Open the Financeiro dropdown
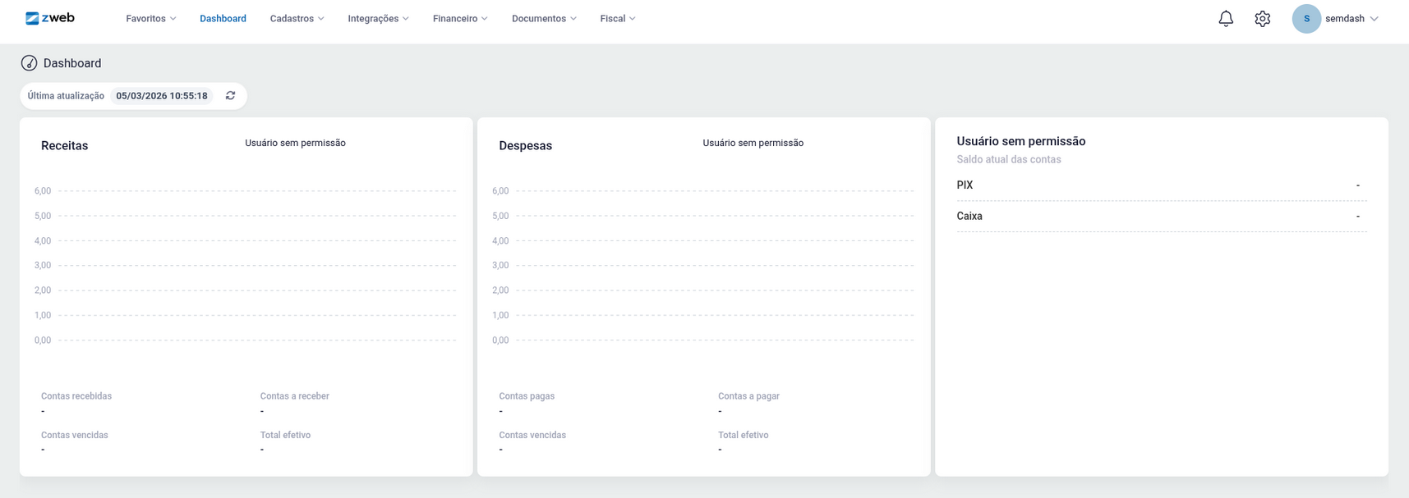 pos(460,18)
